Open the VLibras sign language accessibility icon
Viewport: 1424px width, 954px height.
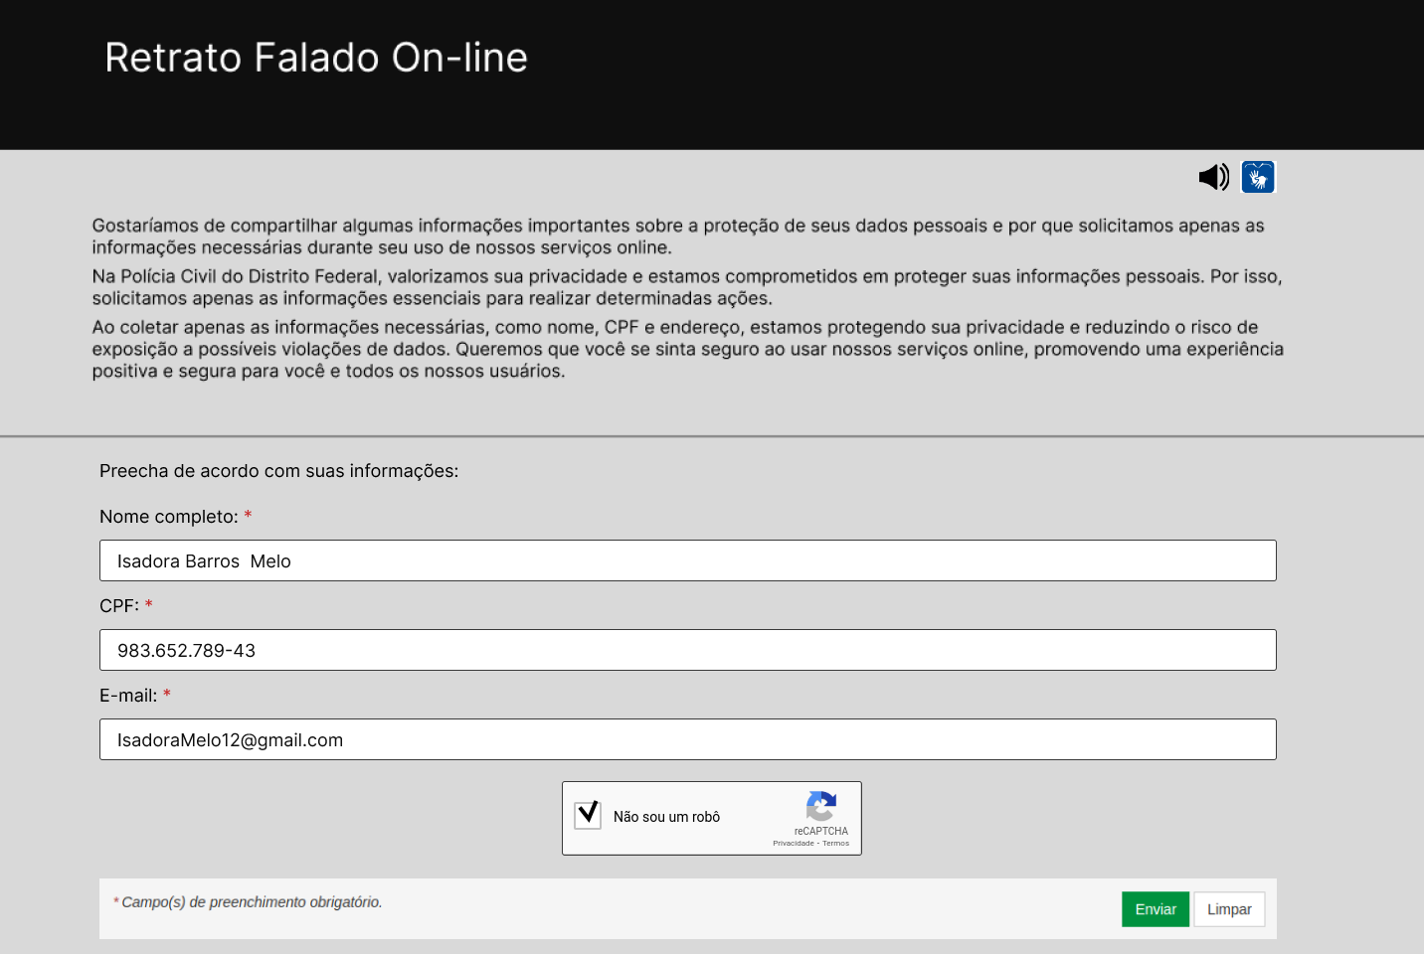click(x=1258, y=177)
